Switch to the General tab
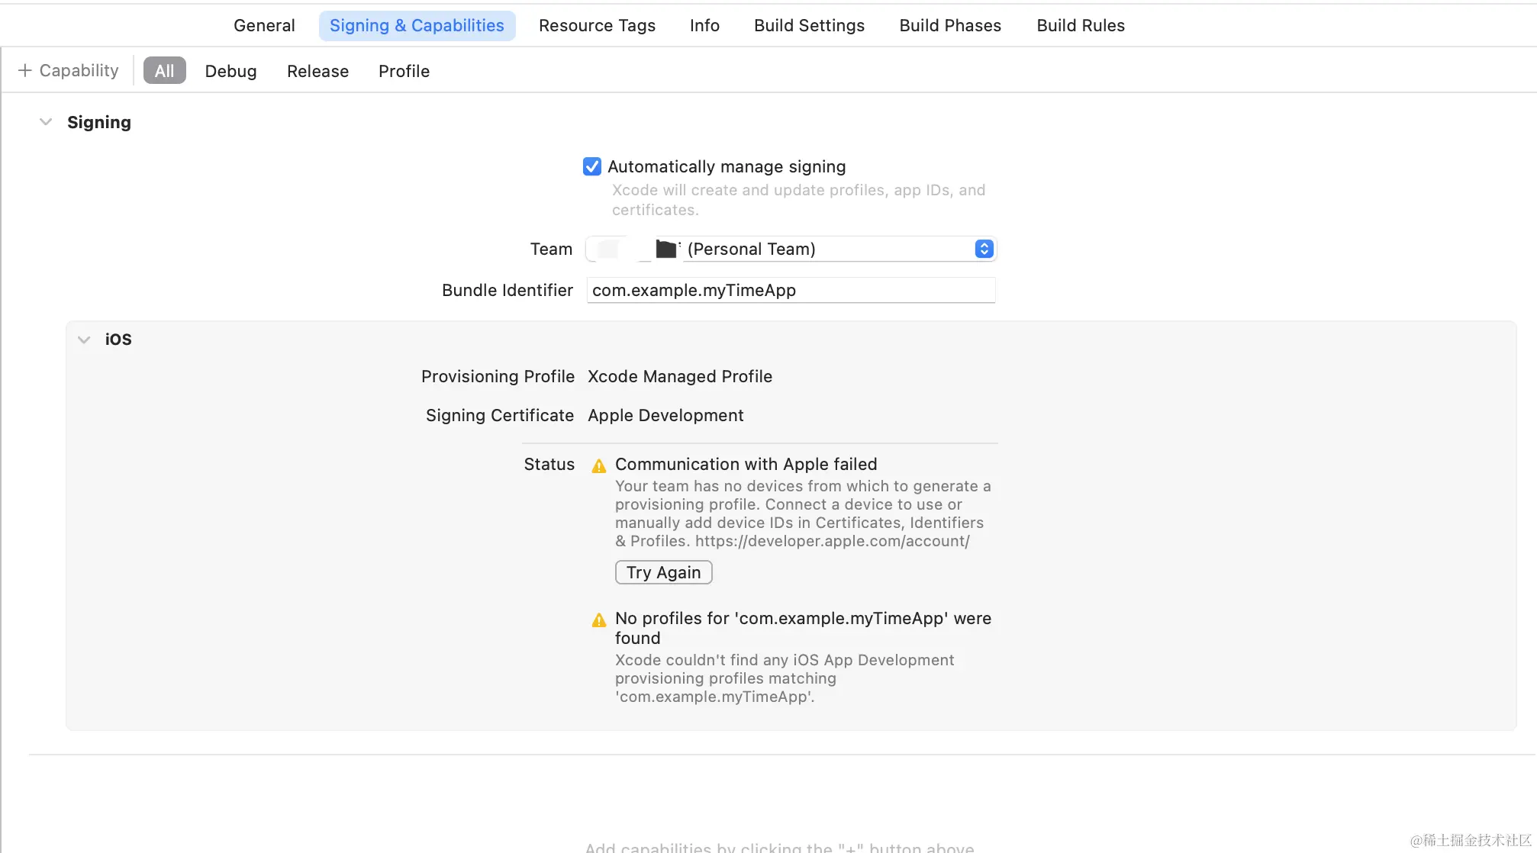Viewport: 1537px width, 853px height. pyautogui.click(x=264, y=25)
